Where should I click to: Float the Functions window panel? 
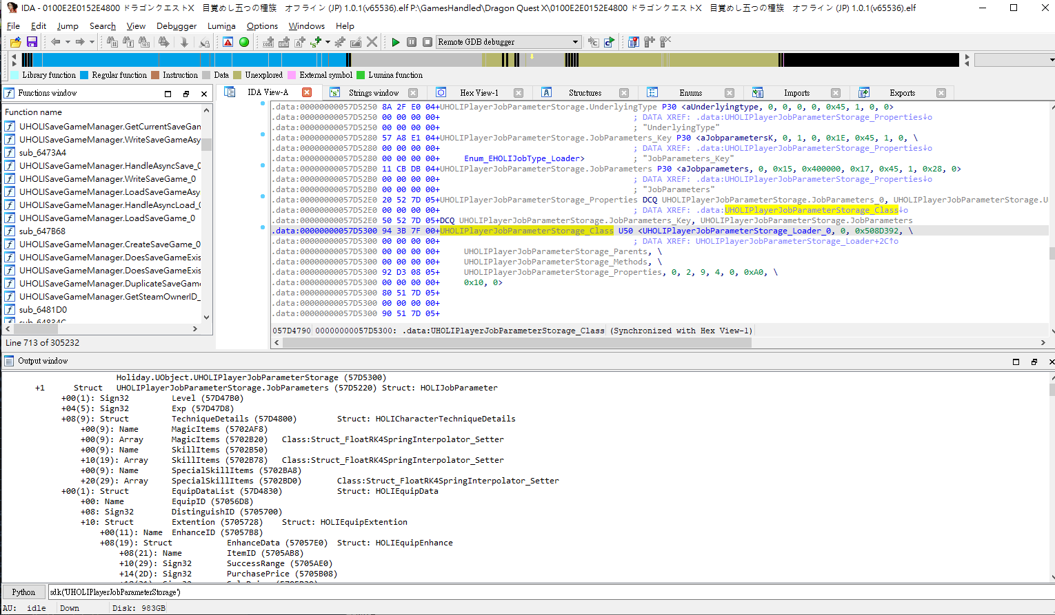point(186,94)
